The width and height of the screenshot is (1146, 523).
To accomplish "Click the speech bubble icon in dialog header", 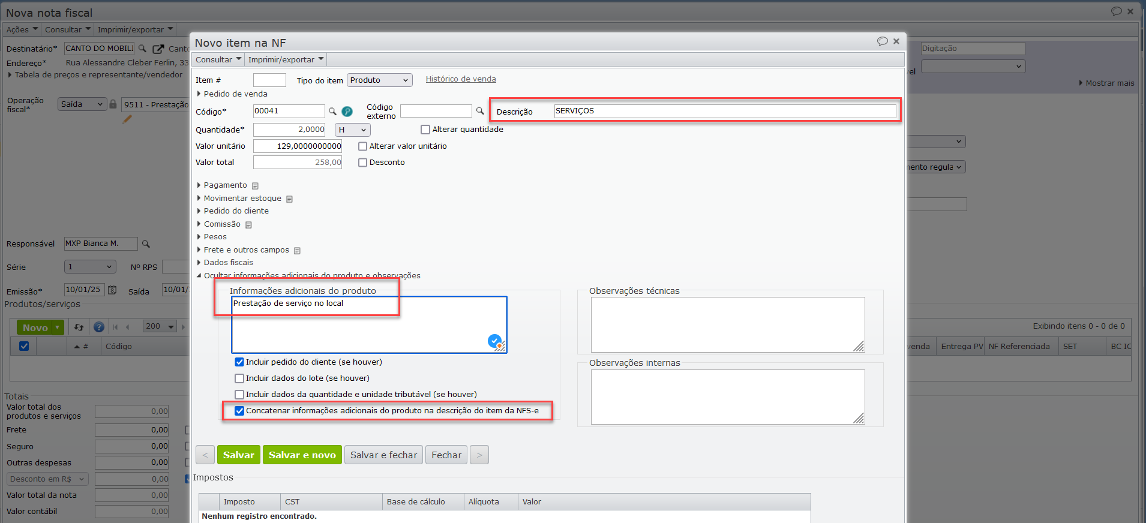I will pyautogui.click(x=882, y=41).
